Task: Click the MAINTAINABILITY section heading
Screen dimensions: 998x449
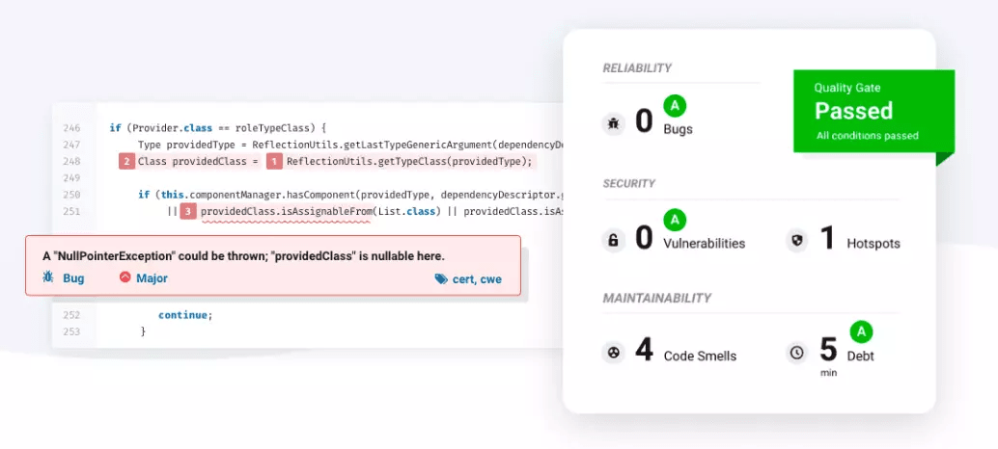Action: click(657, 298)
